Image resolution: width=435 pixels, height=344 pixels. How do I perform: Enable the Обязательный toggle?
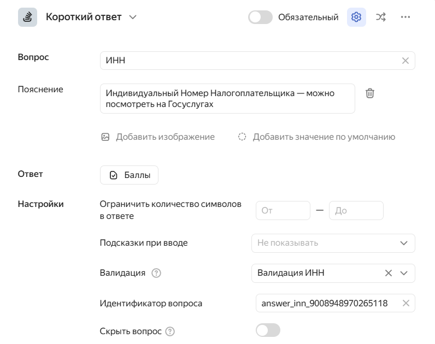(x=260, y=17)
